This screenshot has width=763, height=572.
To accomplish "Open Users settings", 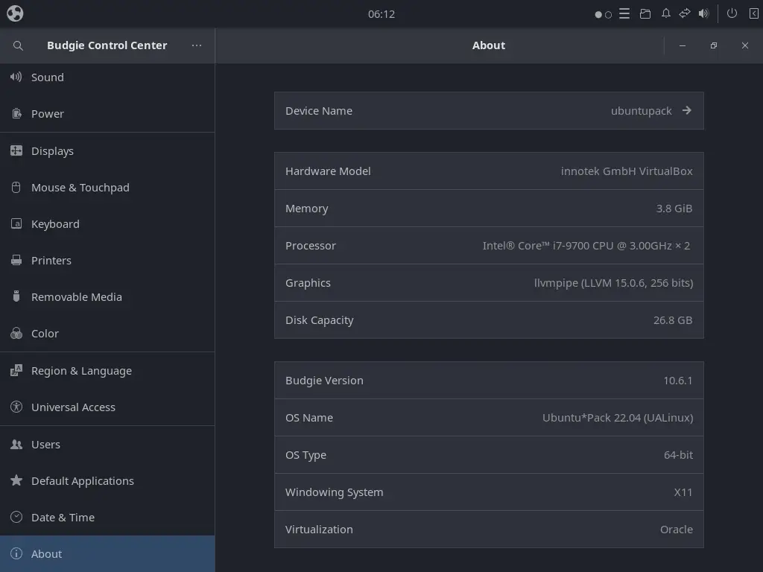I will (45, 445).
